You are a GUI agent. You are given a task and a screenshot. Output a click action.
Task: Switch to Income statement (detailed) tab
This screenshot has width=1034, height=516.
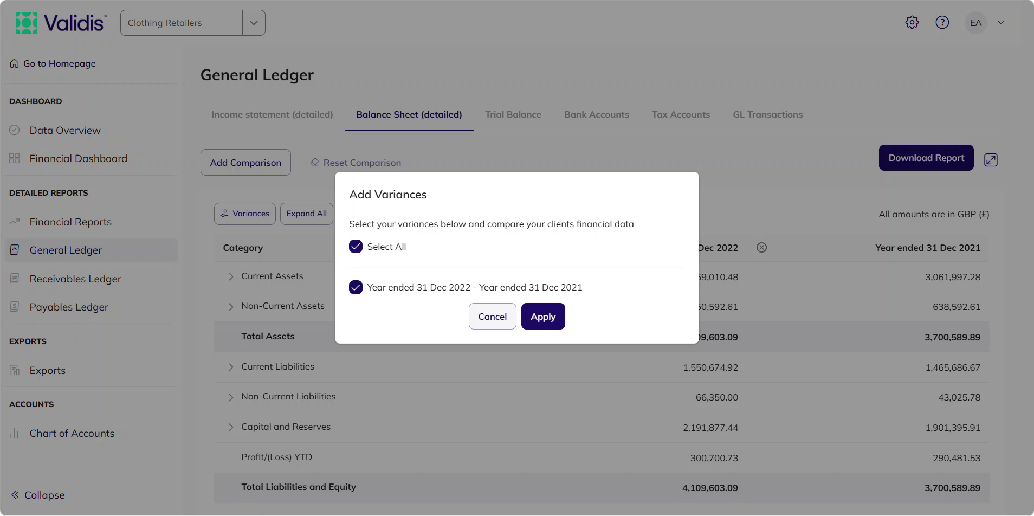point(272,114)
